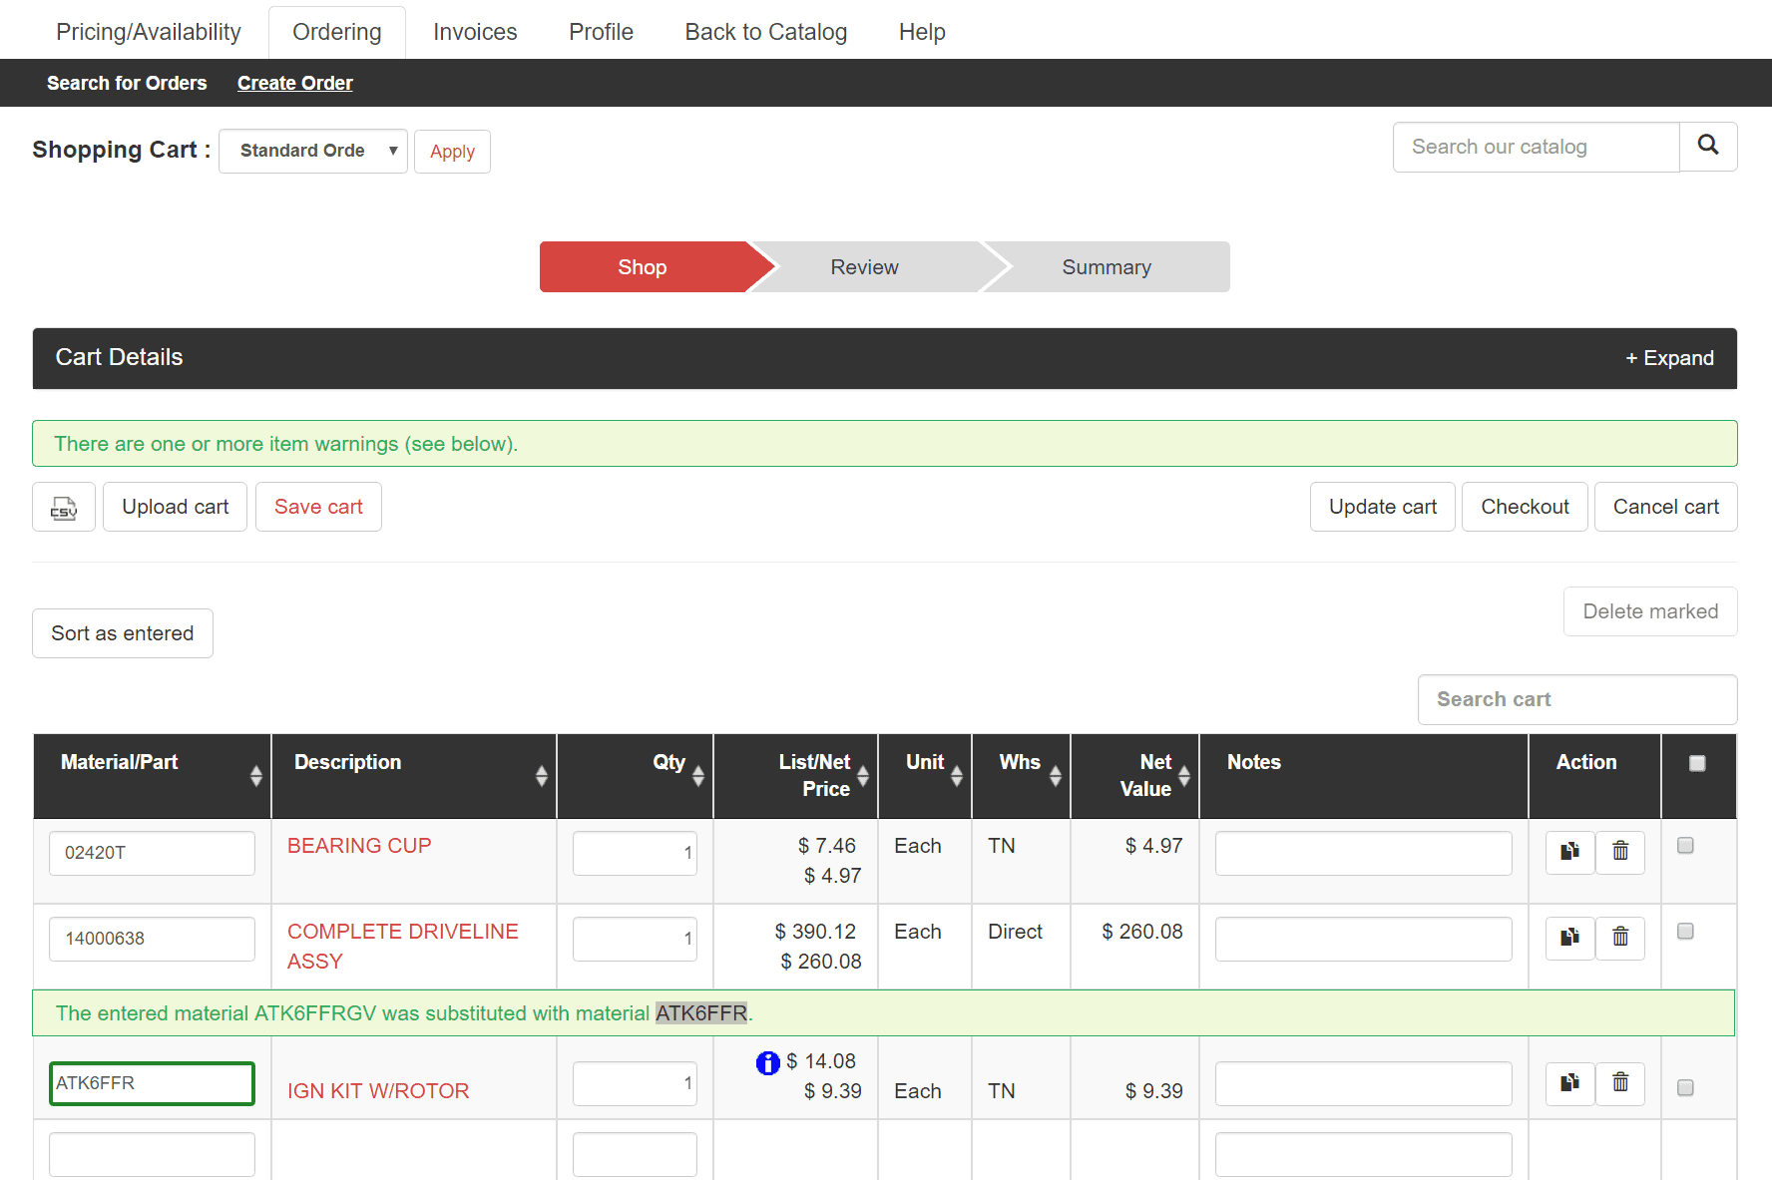Open the Invoices tab

475,32
